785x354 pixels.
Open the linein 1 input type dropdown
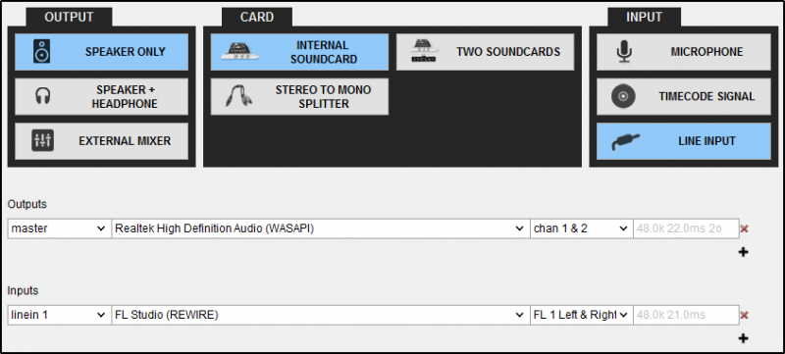60,315
